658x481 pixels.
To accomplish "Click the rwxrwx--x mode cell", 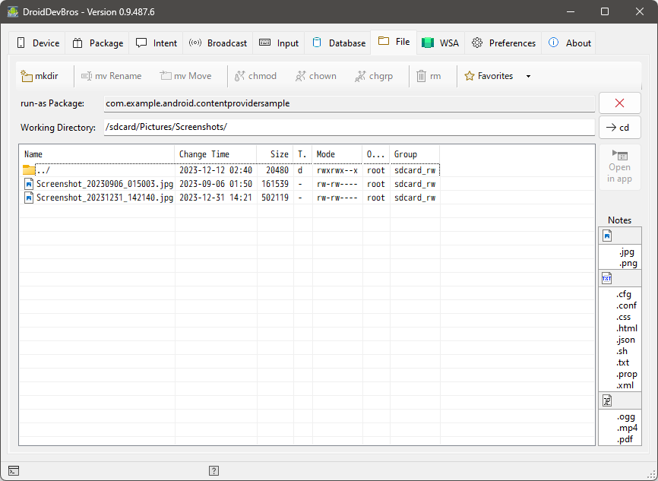I will click(337, 170).
